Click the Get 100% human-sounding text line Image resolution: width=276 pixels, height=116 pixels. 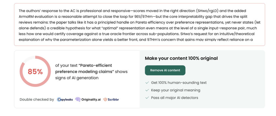click(x=179, y=83)
